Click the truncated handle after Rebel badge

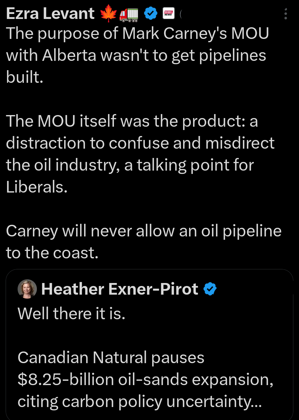pos(181,14)
